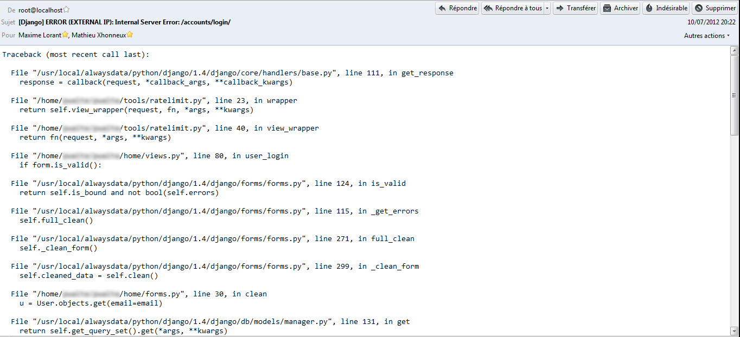
Task: Click the vertical scrollbar thumb
Action: coord(735,95)
